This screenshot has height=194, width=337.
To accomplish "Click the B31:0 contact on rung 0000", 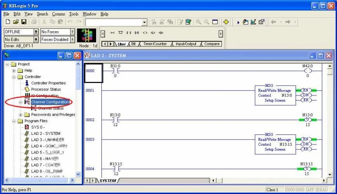I will click(115, 71).
